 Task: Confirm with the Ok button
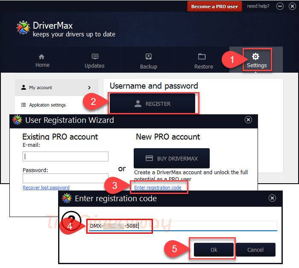[x=214, y=250]
